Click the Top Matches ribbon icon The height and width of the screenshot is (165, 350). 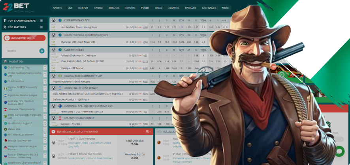click(x=5, y=27)
